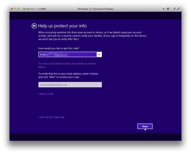This screenshot has height=154, width=191.
Task: Open the Email delivery method dropdown
Action: coord(70,55)
